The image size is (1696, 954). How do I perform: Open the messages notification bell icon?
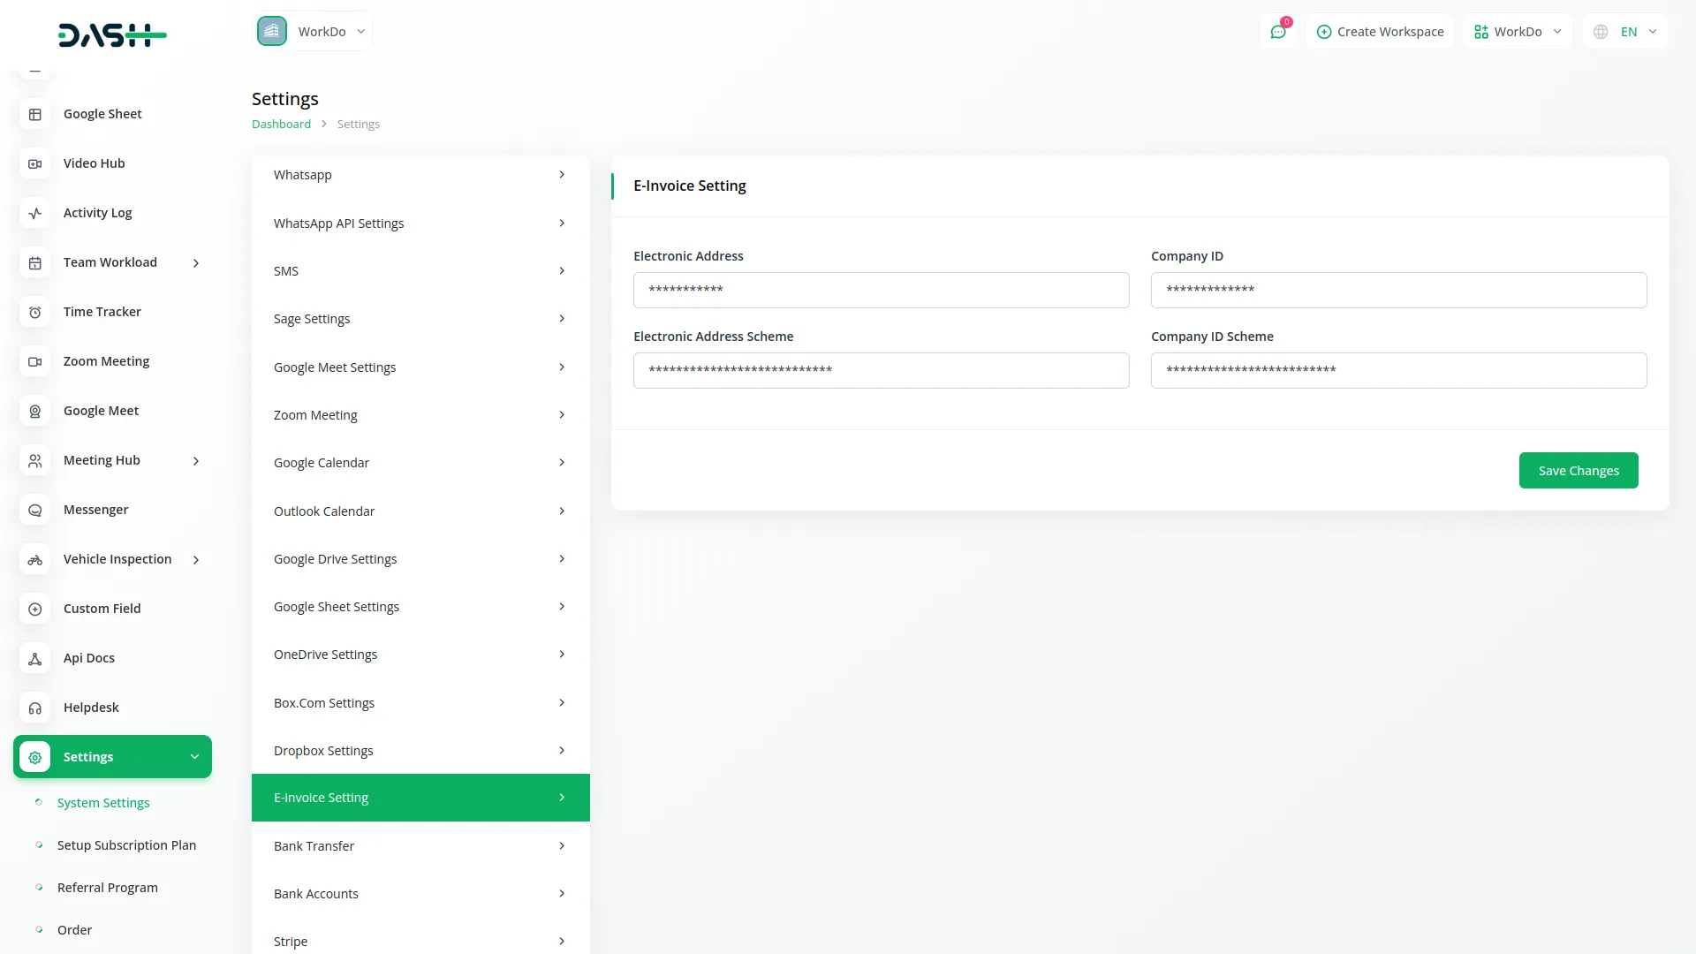click(x=1278, y=31)
